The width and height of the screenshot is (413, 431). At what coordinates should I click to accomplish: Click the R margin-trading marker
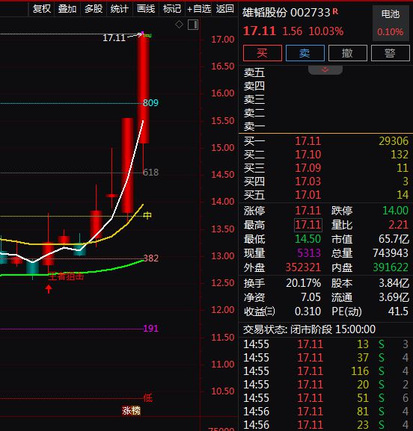coord(335,11)
